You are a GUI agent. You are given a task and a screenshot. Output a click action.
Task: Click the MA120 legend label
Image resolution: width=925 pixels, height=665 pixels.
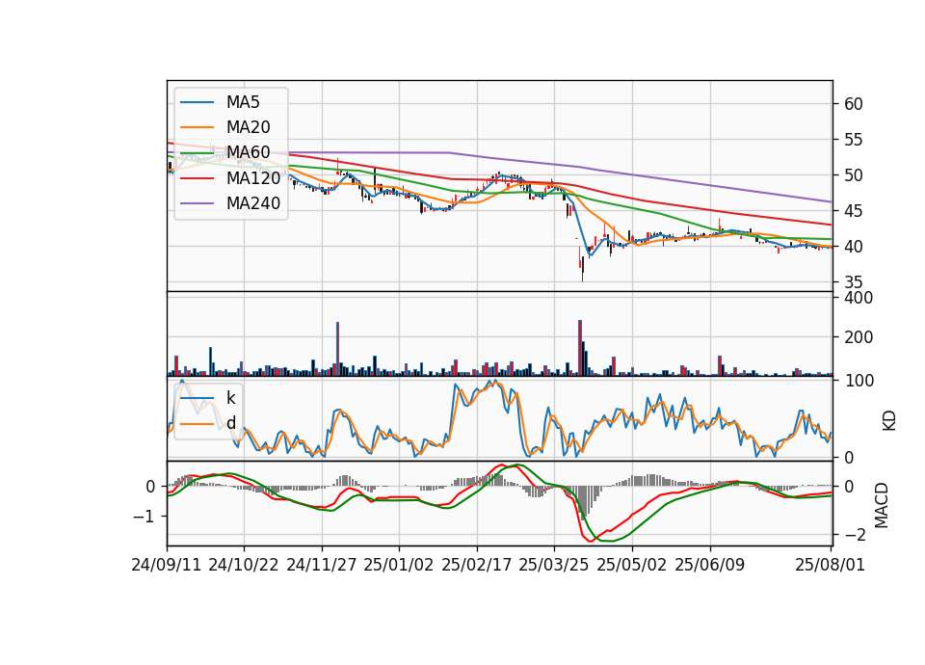click(253, 177)
